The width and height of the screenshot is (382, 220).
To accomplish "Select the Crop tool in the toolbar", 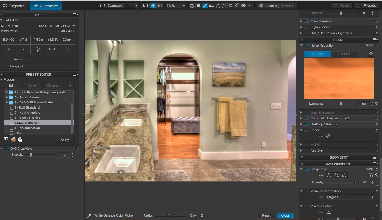I will 198,6.
